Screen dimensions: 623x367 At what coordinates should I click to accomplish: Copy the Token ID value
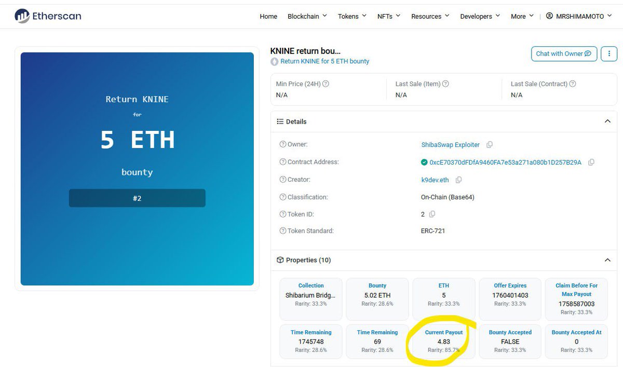[x=432, y=214]
